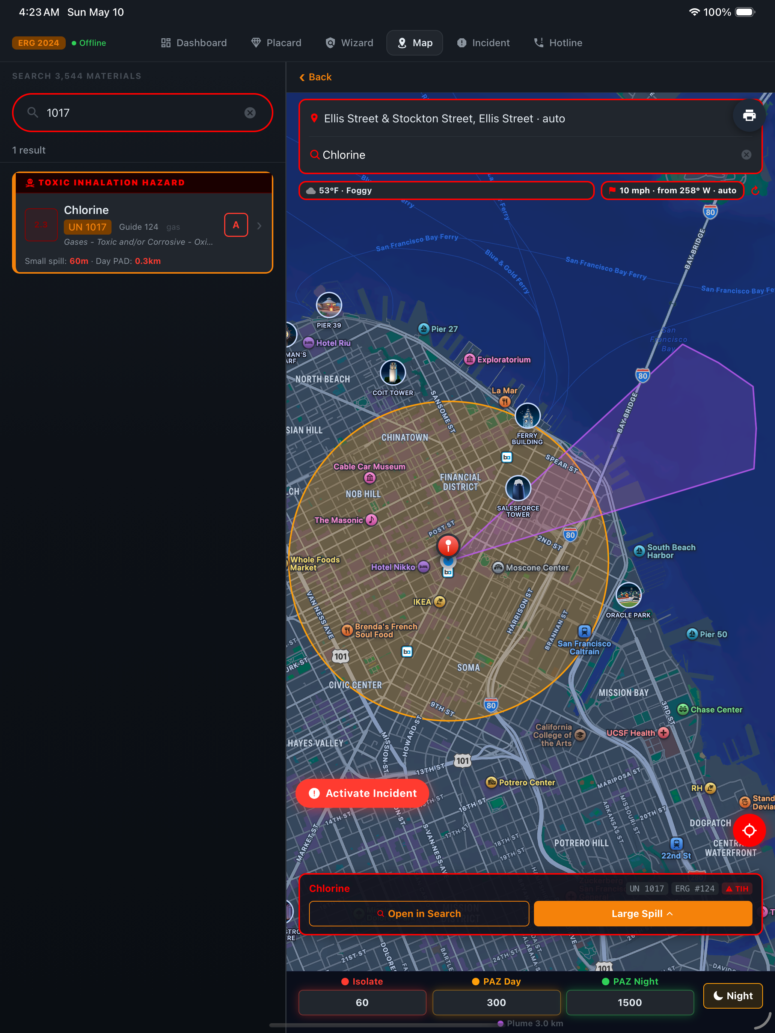Refresh the weather data
This screenshot has width=775, height=1033.
point(755,191)
